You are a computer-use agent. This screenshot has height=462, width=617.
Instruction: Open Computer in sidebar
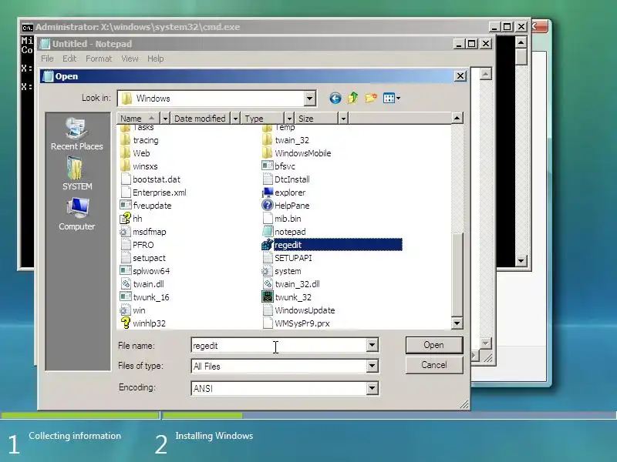click(x=76, y=214)
